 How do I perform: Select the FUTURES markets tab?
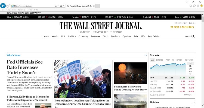click(189, 60)
